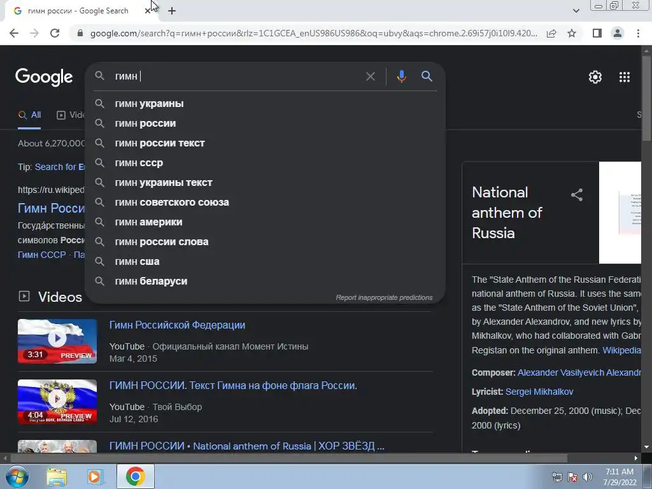Open the Google apps grid
Image resolution: width=652 pixels, height=489 pixels.
[x=624, y=77]
